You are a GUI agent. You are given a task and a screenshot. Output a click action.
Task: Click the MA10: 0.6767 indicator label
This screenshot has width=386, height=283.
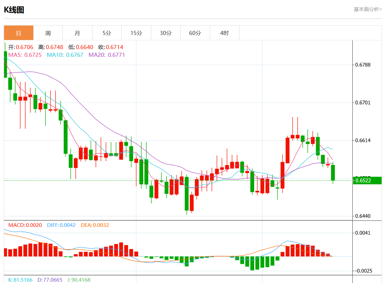[65, 55]
